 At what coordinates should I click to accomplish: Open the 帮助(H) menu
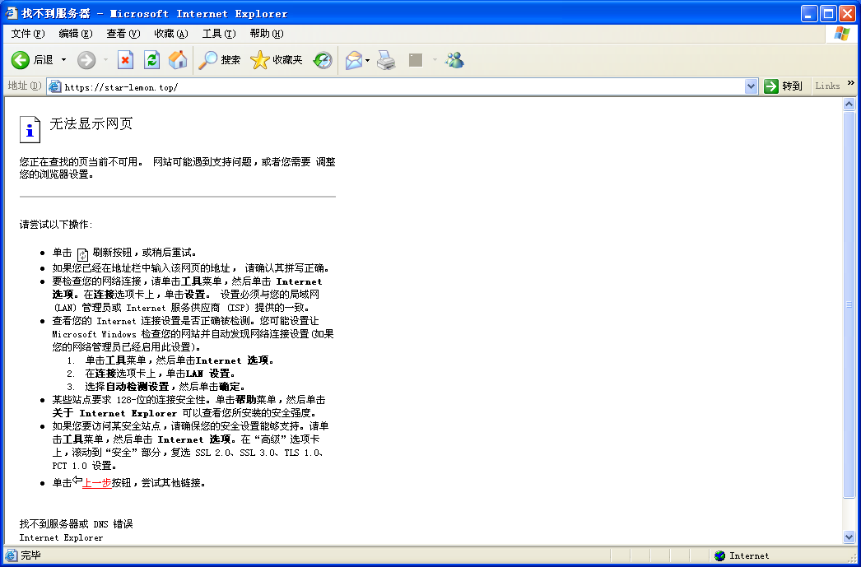(266, 34)
